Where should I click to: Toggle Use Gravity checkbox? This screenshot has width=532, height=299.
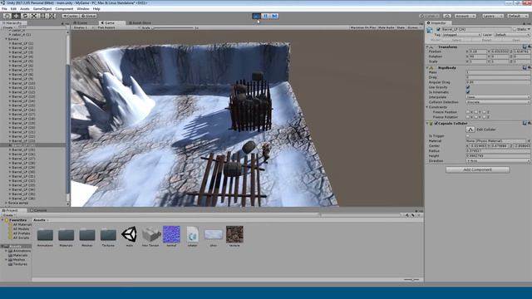point(468,87)
